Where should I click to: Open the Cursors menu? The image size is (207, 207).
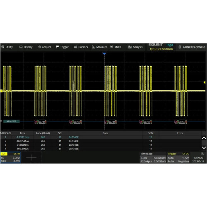tap(81, 47)
